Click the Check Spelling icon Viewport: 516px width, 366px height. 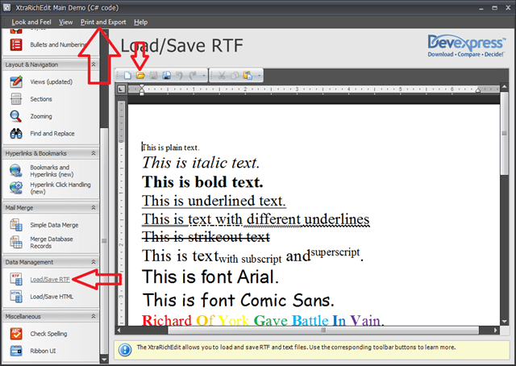[x=16, y=334]
